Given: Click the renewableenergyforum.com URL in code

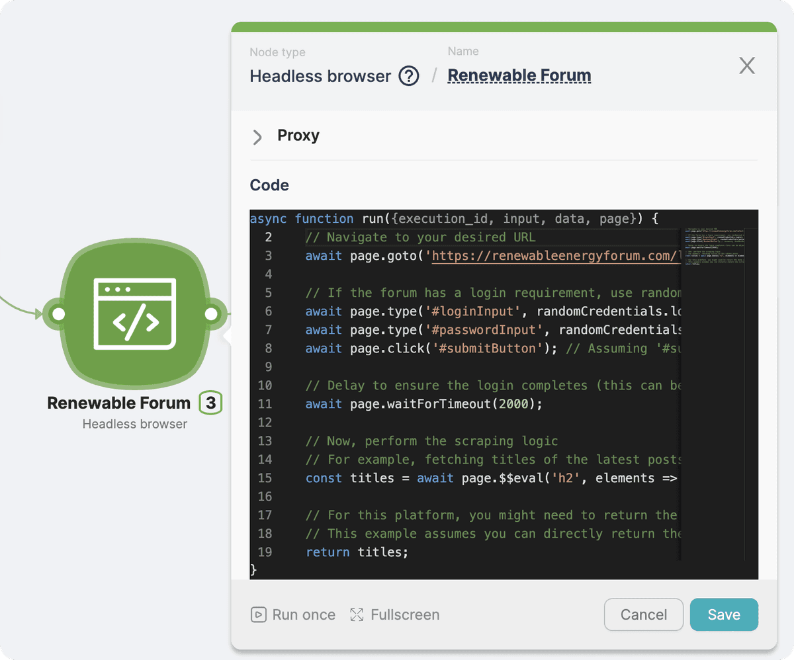Looking at the screenshot, I should coord(556,256).
